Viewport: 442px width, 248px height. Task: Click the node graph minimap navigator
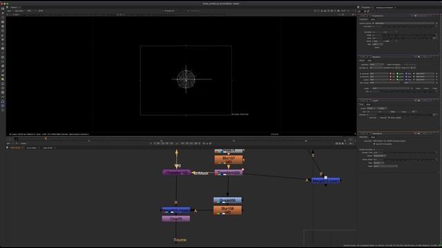tap(330, 237)
